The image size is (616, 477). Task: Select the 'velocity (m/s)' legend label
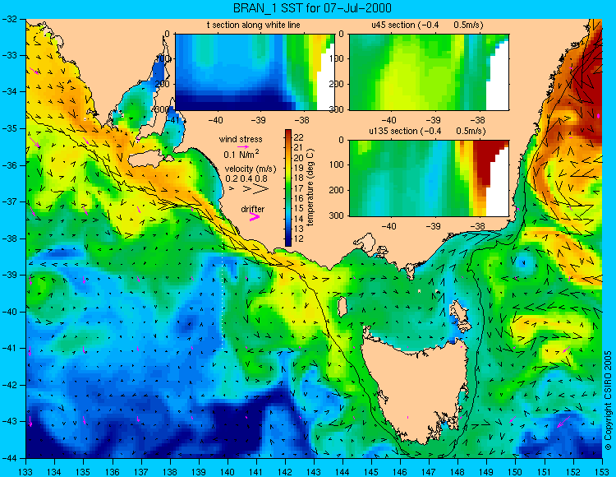click(x=251, y=169)
